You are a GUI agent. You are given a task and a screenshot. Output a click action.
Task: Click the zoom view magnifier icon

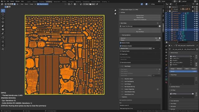115,10
